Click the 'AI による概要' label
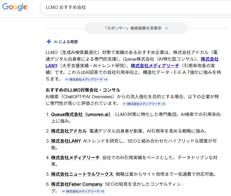 (66, 42)
